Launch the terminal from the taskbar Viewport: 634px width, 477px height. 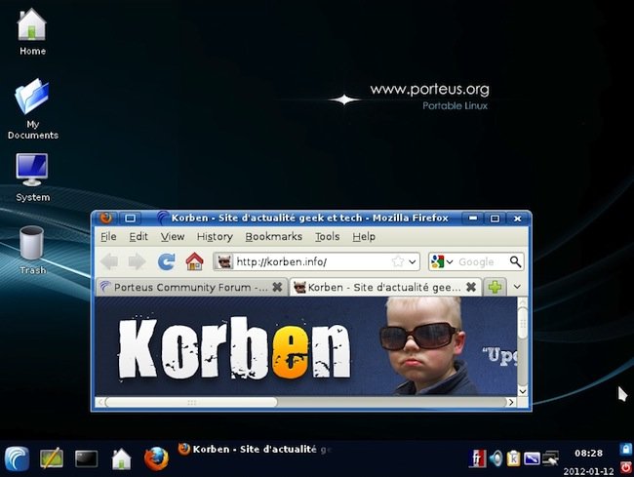click(x=87, y=458)
